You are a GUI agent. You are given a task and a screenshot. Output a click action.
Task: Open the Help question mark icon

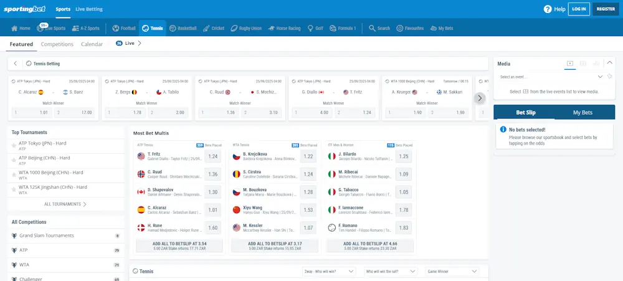click(x=548, y=9)
